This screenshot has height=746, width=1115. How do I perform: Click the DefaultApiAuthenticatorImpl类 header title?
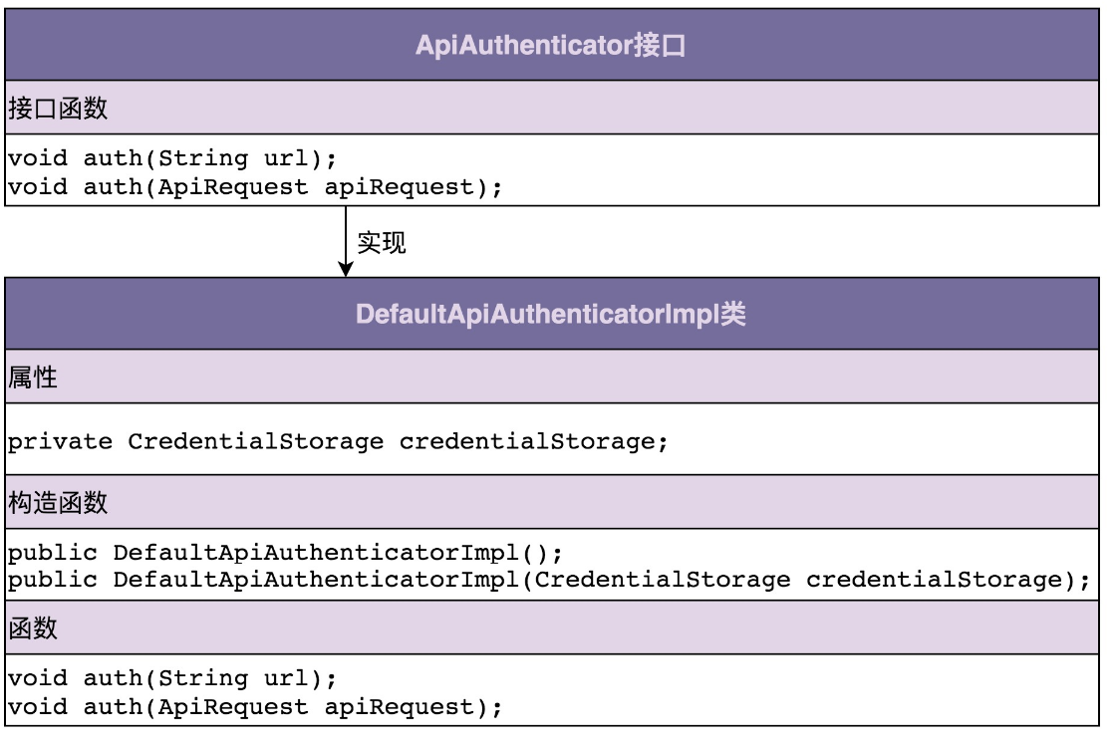[x=551, y=315]
